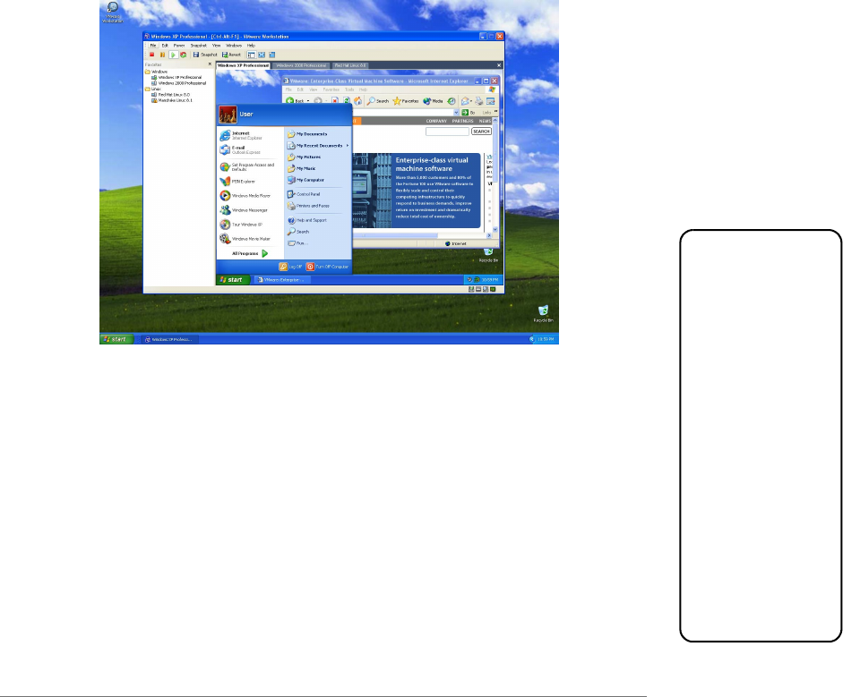Open the File menu in VMware Workstation
Viewport: 843px width, 697px height.
153,46
